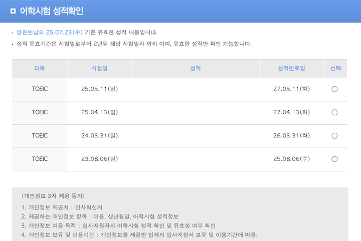The height and width of the screenshot is (241, 361).
Task: Click the 제공하는 개인정보 항목 line
Action: [x=100, y=216]
